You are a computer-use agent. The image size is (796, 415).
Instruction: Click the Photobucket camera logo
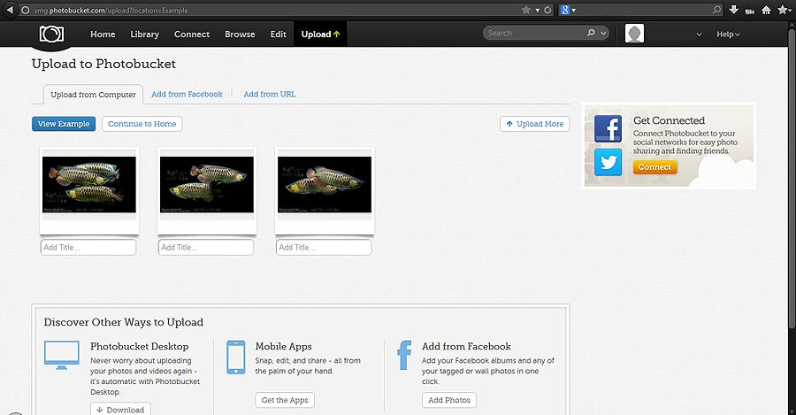(52, 34)
